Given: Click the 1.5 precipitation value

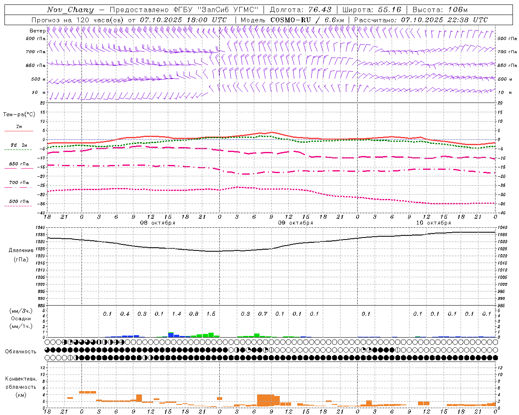Looking at the screenshot, I should (x=211, y=314).
